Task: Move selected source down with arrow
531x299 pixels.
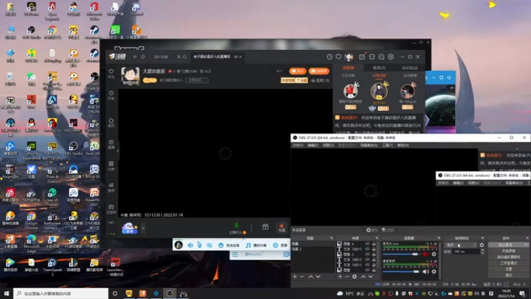Action: point(370,276)
